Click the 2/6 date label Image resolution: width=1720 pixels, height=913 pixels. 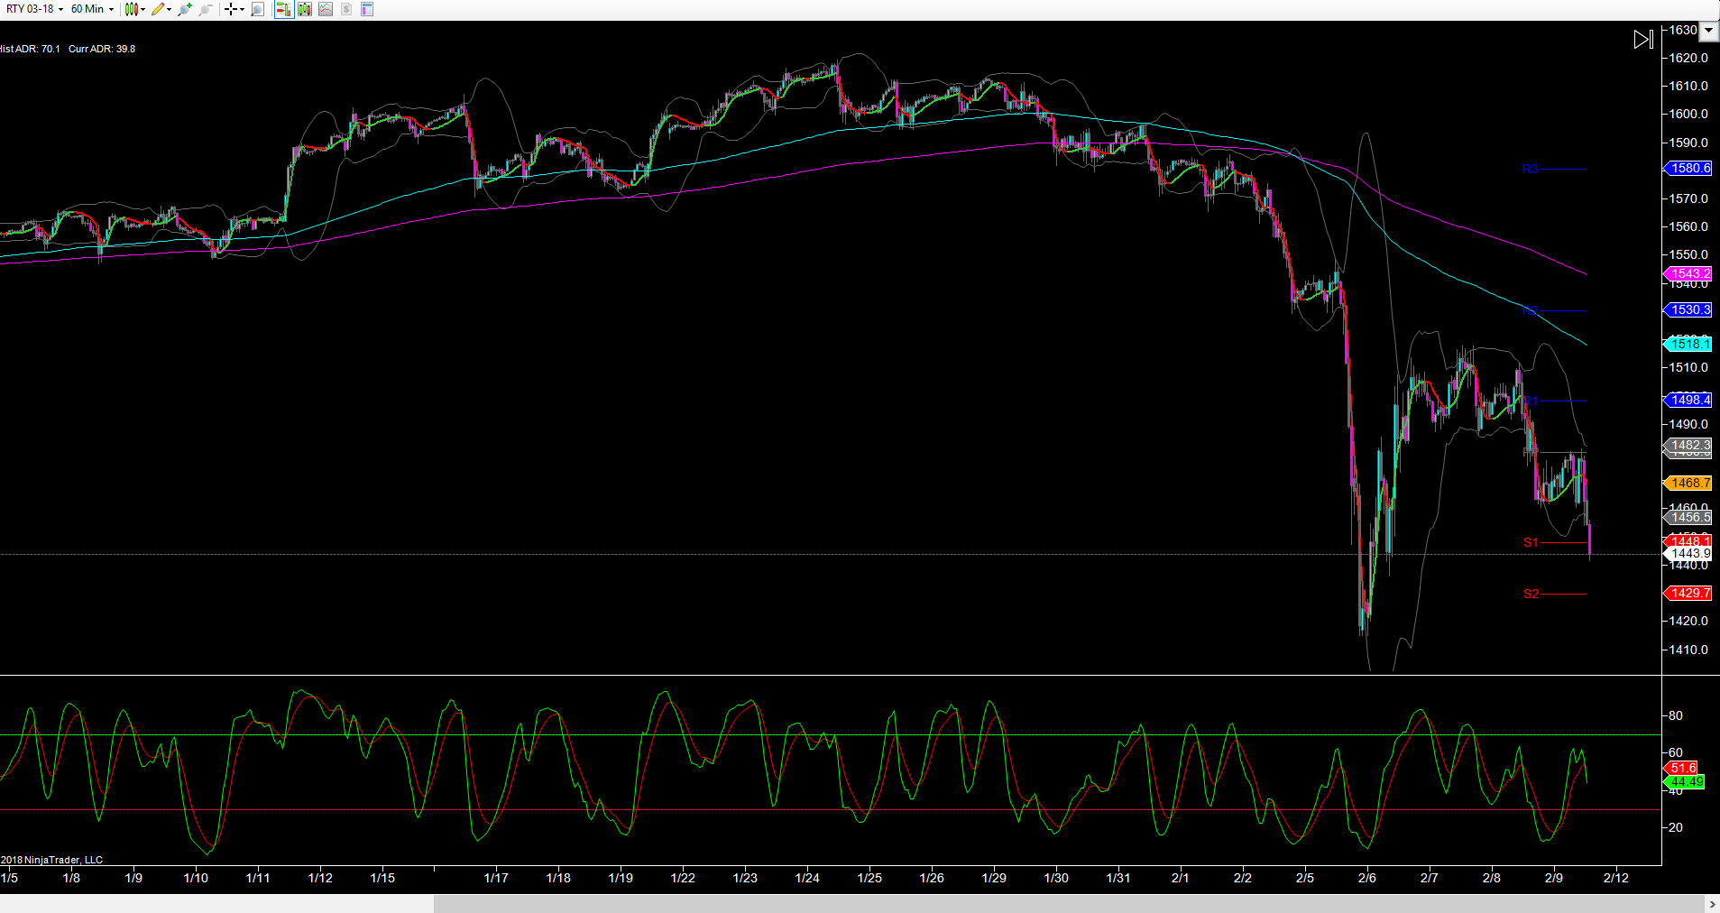(x=1367, y=878)
